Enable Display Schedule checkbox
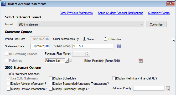Viewport: 176px width, 95px height. point(51,78)
